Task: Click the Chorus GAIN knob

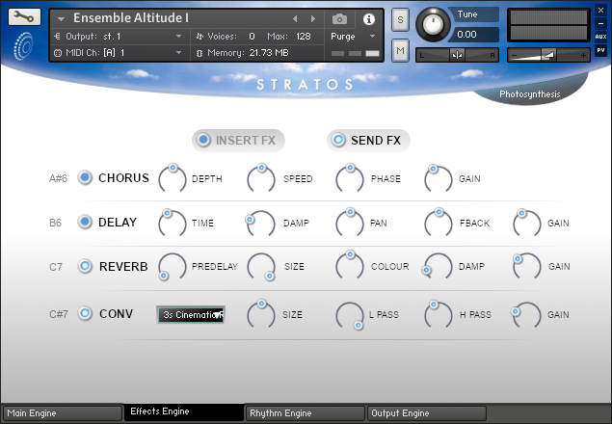Action: point(439,178)
